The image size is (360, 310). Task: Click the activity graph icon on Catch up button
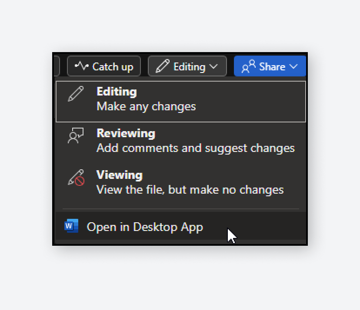(83, 66)
